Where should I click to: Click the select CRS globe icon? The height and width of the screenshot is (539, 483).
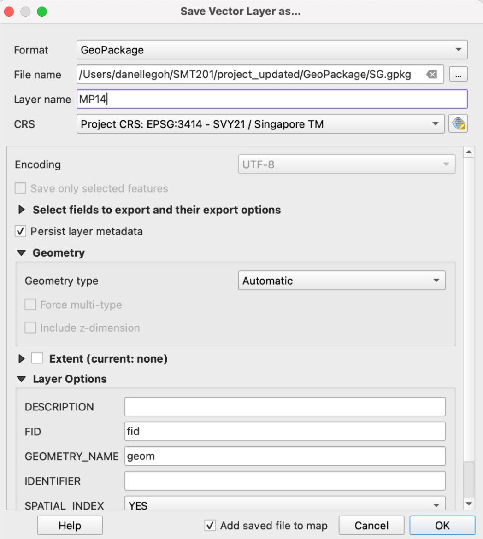[x=458, y=124]
